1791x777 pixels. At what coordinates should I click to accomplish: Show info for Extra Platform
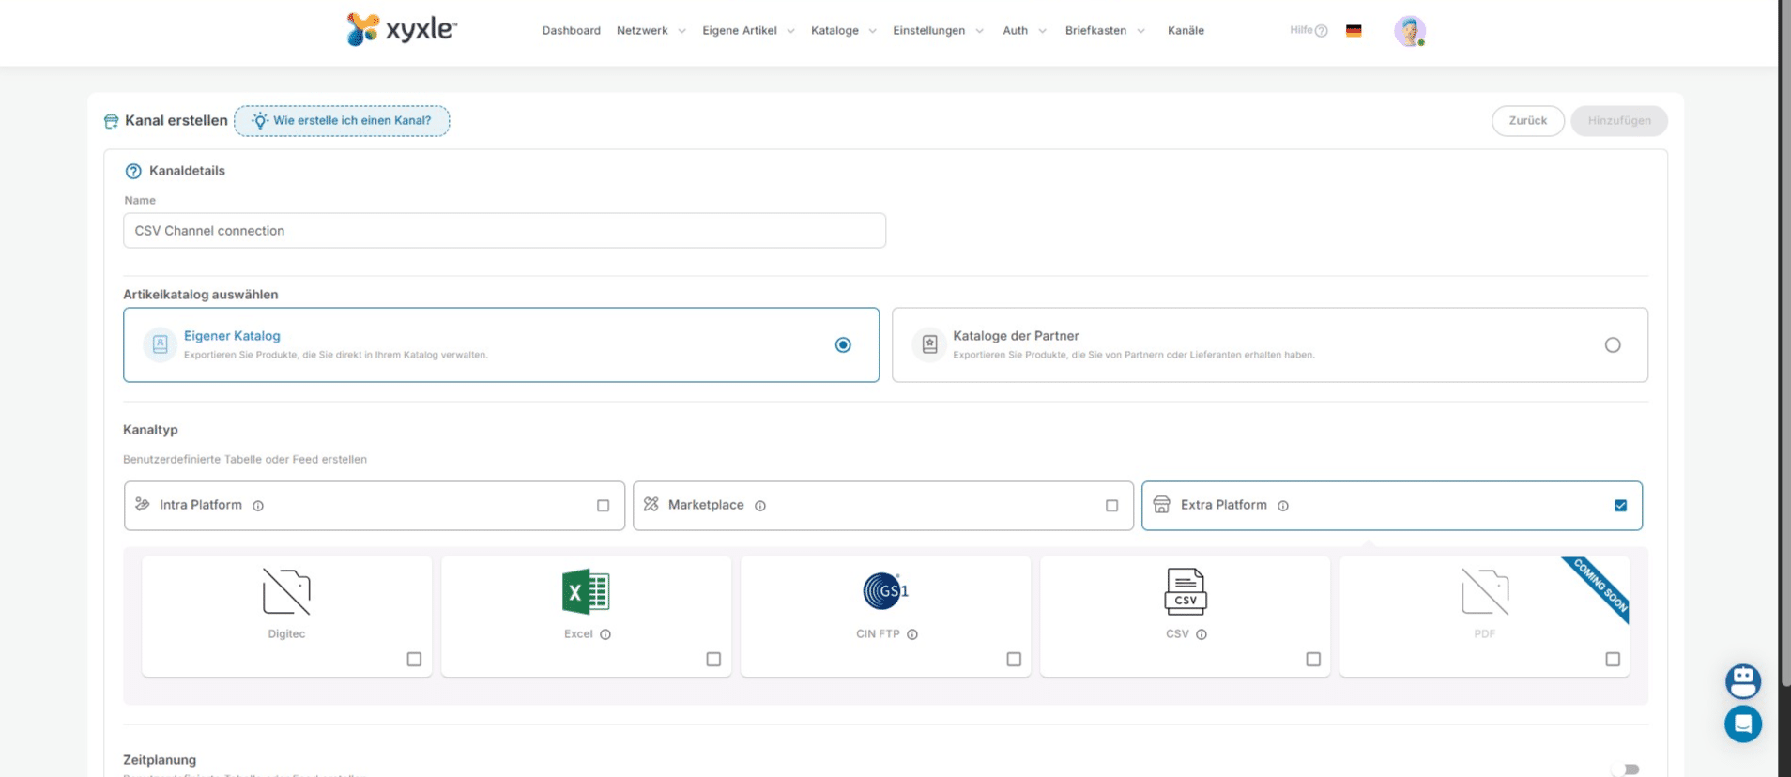click(1283, 506)
